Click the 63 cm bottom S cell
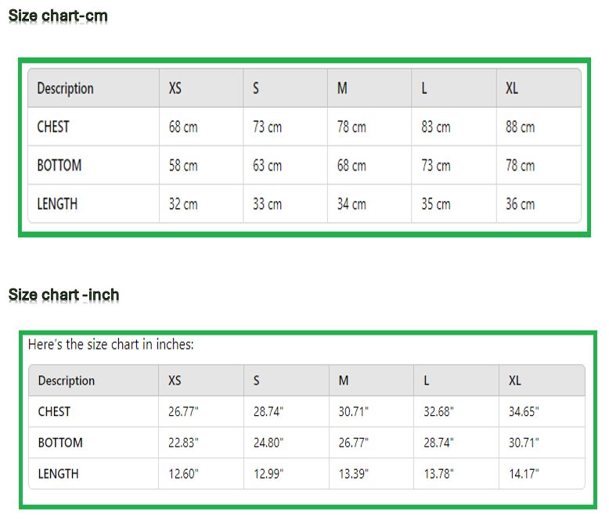This screenshot has height=527, width=609. [267, 166]
